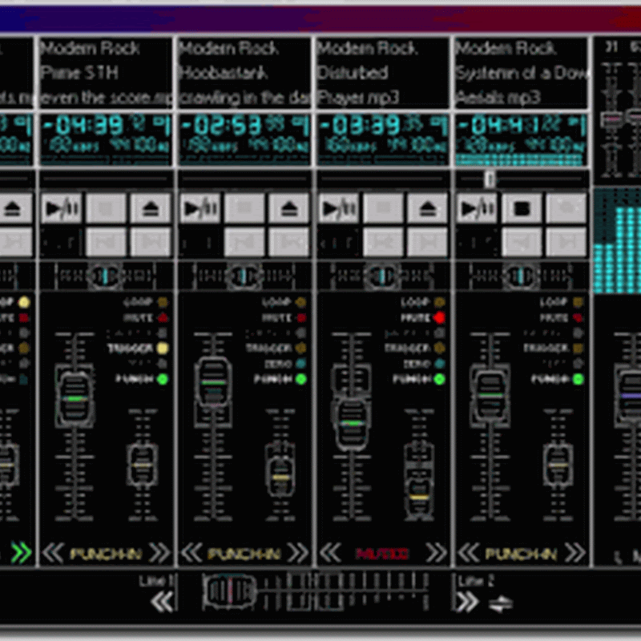Image resolution: width=641 pixels, height=641 pixels.
Task: Click the crossfader handle at bottom
Action: click(230, 591)
